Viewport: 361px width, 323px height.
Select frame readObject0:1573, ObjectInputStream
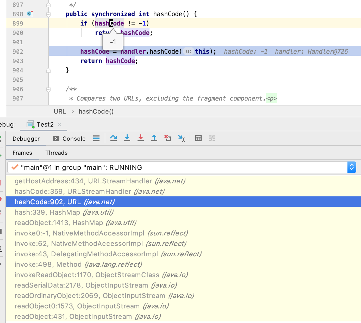183,306
